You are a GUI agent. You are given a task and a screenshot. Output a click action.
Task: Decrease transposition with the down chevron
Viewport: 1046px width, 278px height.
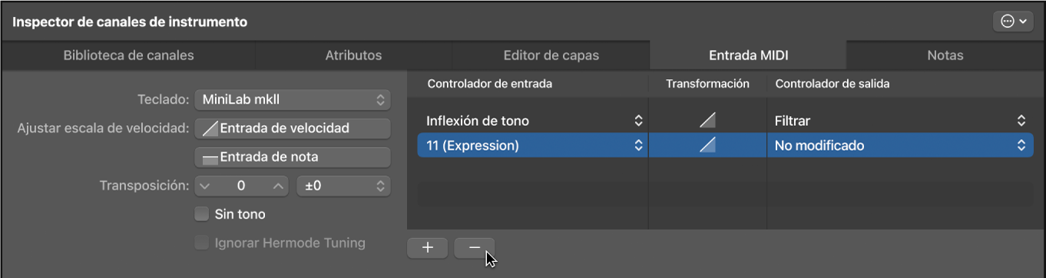click(x=204, y=186)
